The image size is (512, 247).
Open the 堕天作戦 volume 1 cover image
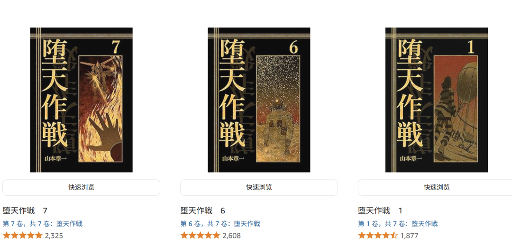(437, 100)
